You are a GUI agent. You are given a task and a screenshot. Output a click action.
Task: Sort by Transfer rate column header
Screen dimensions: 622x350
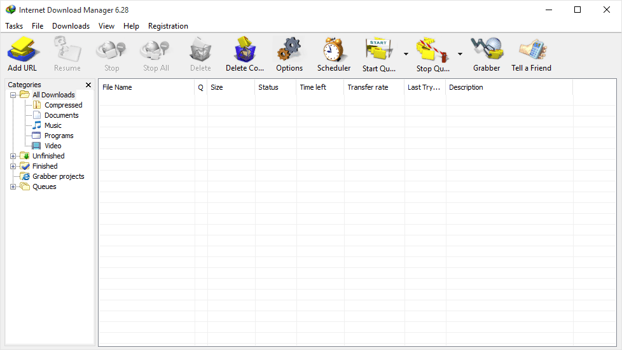(x=374, y=87)
